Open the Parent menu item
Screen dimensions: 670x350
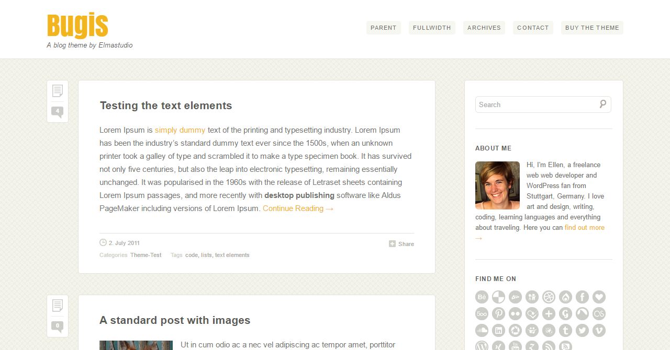point(383,28)
